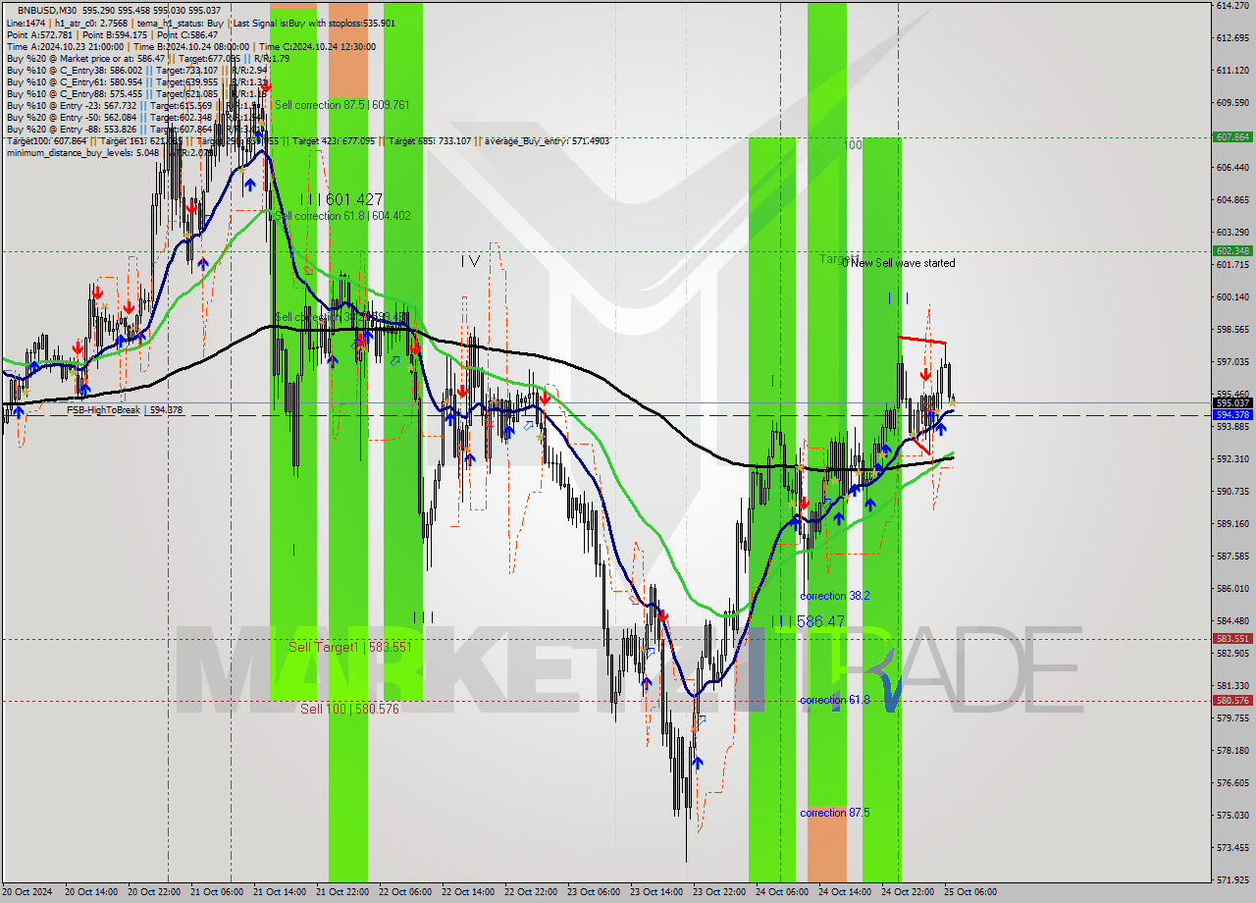Click the 'average_Buy_entry: 571.4903' text
This screenshot has height=903, width=1256.
click(x=548, y=140)
